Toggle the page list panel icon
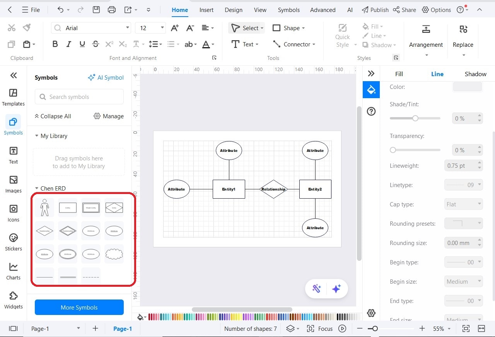 (x=14, y=328)
